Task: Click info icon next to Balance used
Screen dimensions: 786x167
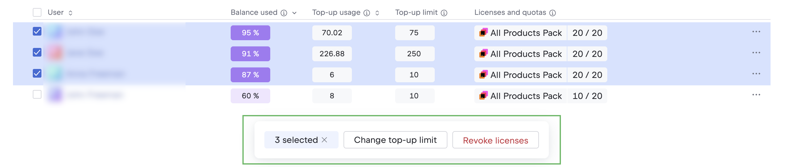Action: click(284, 13)
